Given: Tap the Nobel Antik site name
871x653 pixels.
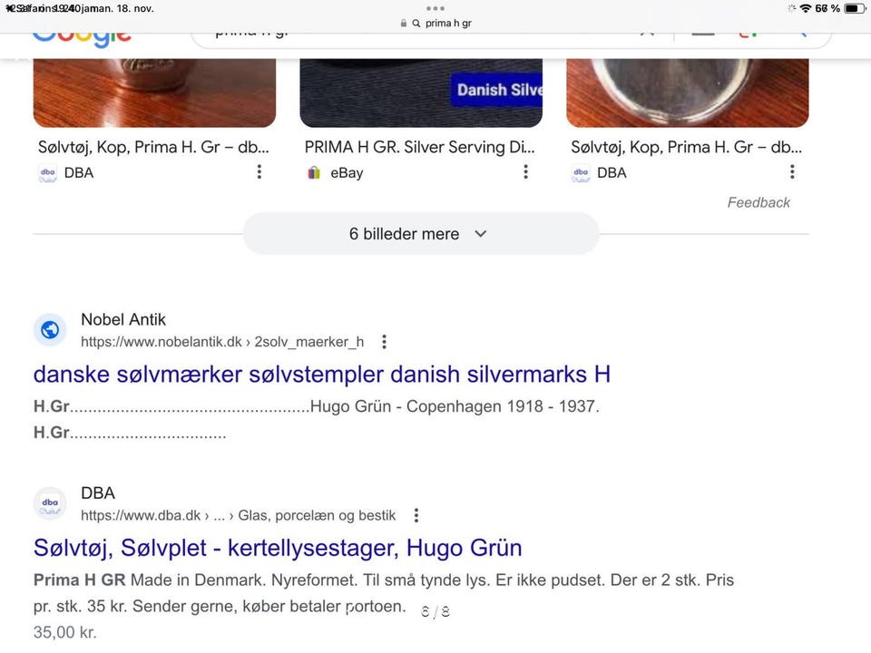Looking at the screenshot, I should pos(123,319).
